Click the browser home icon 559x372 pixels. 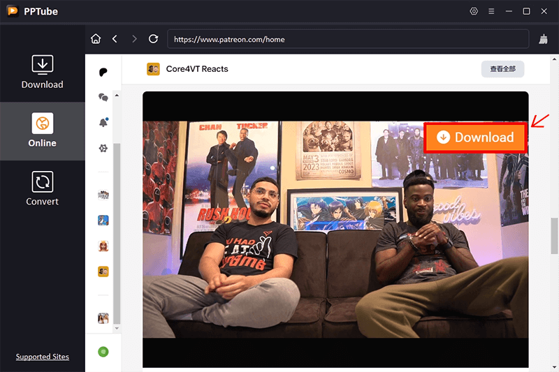pyautogui.click(x=96, y=39)
